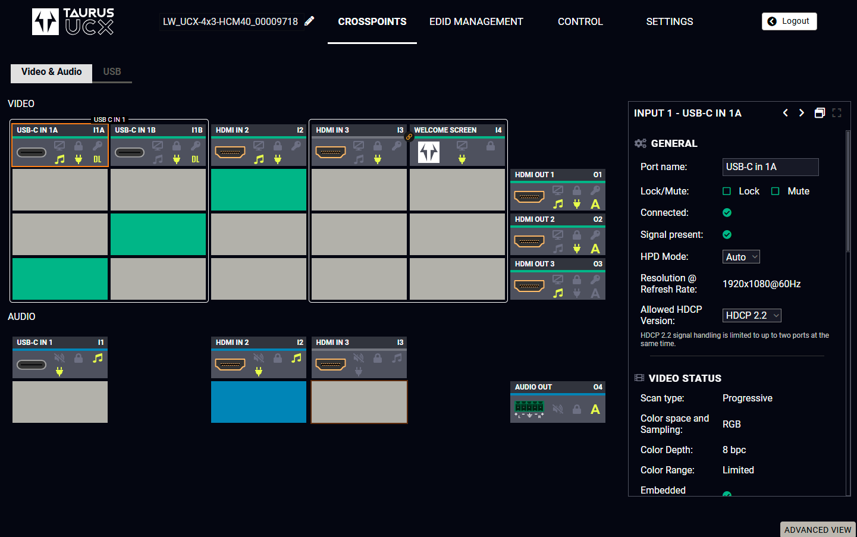Click the mute speaker icon on AUDIO OUT

tap(558, 409)
